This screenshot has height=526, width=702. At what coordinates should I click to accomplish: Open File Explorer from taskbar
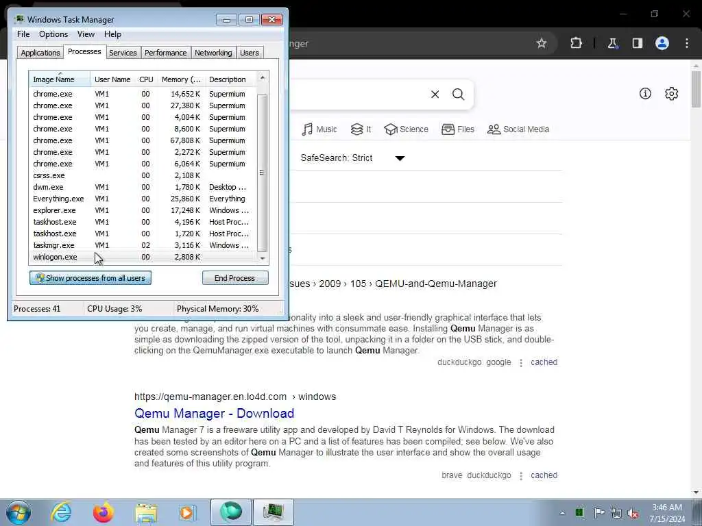(146, 513)
